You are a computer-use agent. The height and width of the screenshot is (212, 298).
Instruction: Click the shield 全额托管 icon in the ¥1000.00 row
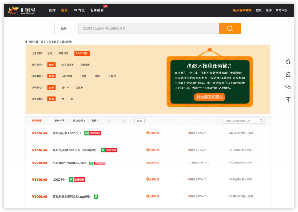(148, 196)
